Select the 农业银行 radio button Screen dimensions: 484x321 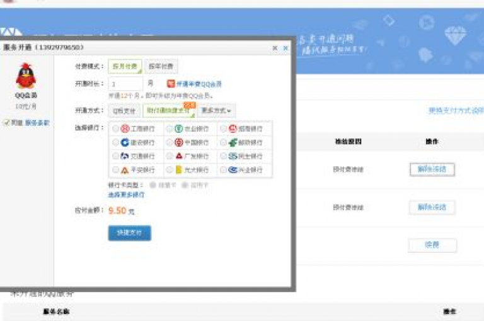click(x=169, y=128)
